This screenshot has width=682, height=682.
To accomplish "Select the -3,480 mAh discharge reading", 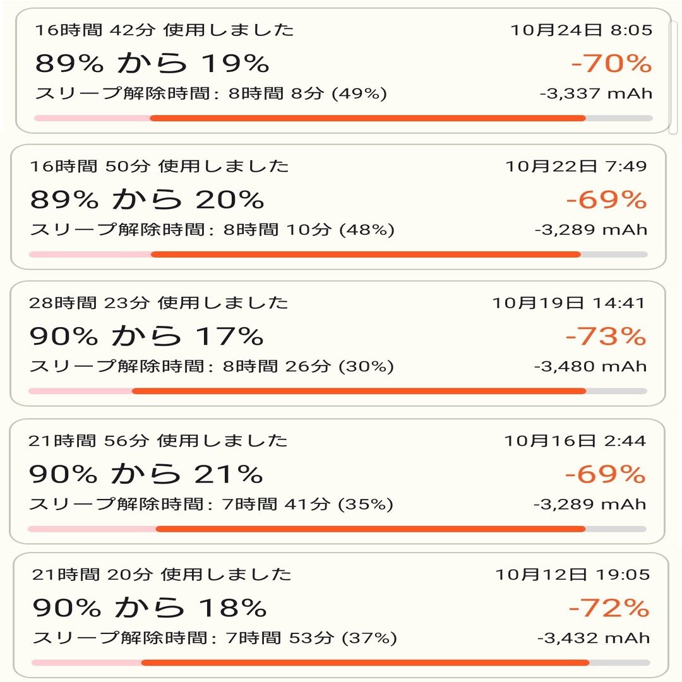I will (590, 366).
